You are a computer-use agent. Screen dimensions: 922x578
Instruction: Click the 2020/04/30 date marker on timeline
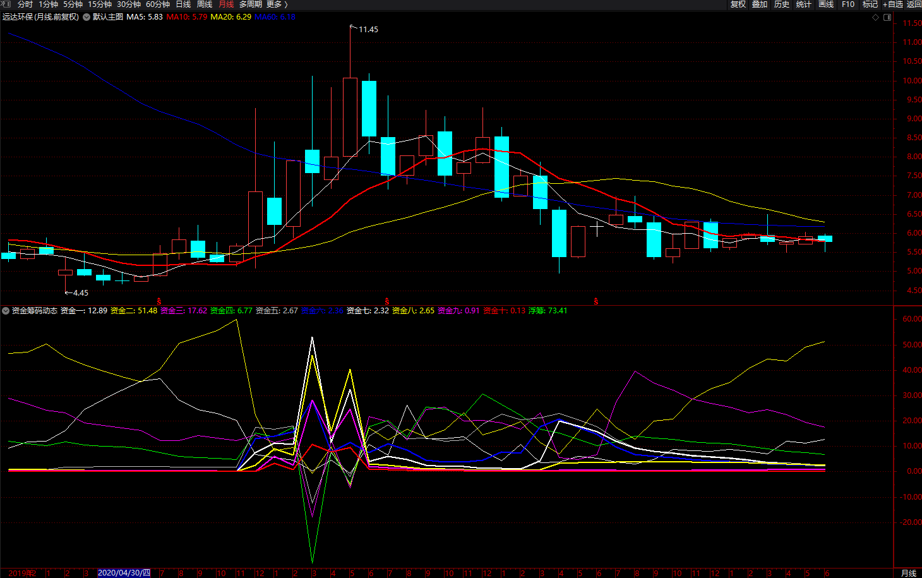pyautogui.click(x=124, y=573)
